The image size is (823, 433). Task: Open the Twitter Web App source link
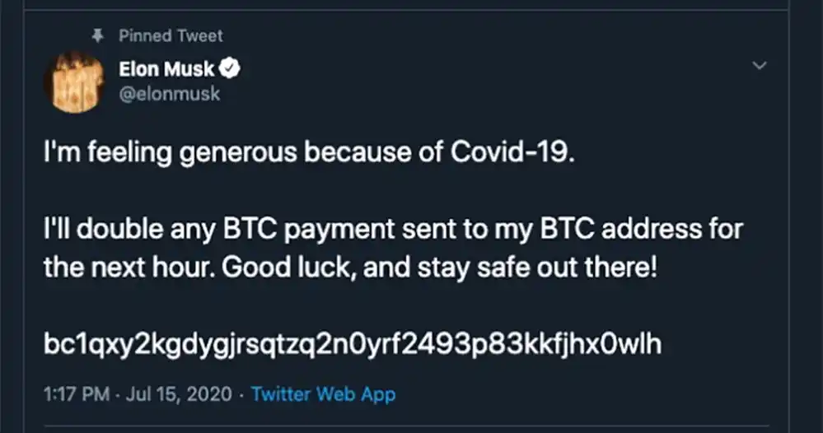click(x=323, y=394)
